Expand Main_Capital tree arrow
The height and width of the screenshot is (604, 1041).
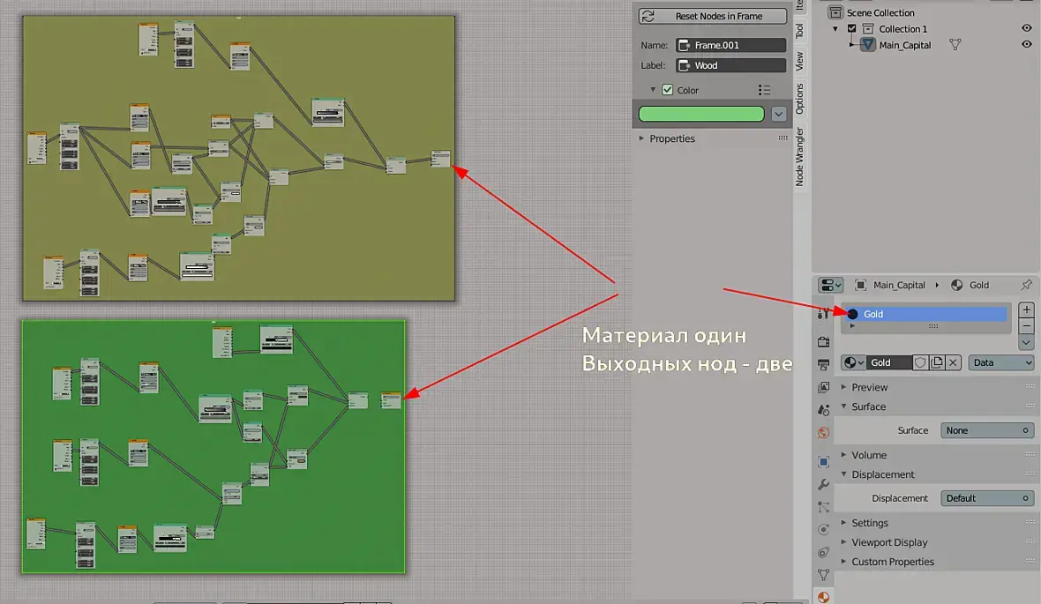point(852,44)
